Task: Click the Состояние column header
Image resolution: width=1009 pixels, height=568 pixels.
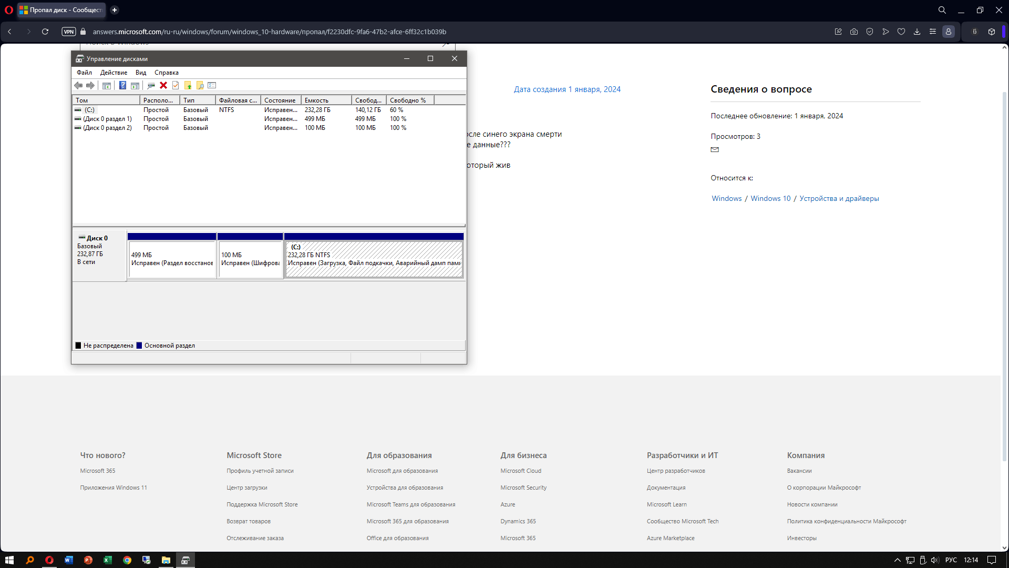Action: pyautogui.click(x=281, y=100)
